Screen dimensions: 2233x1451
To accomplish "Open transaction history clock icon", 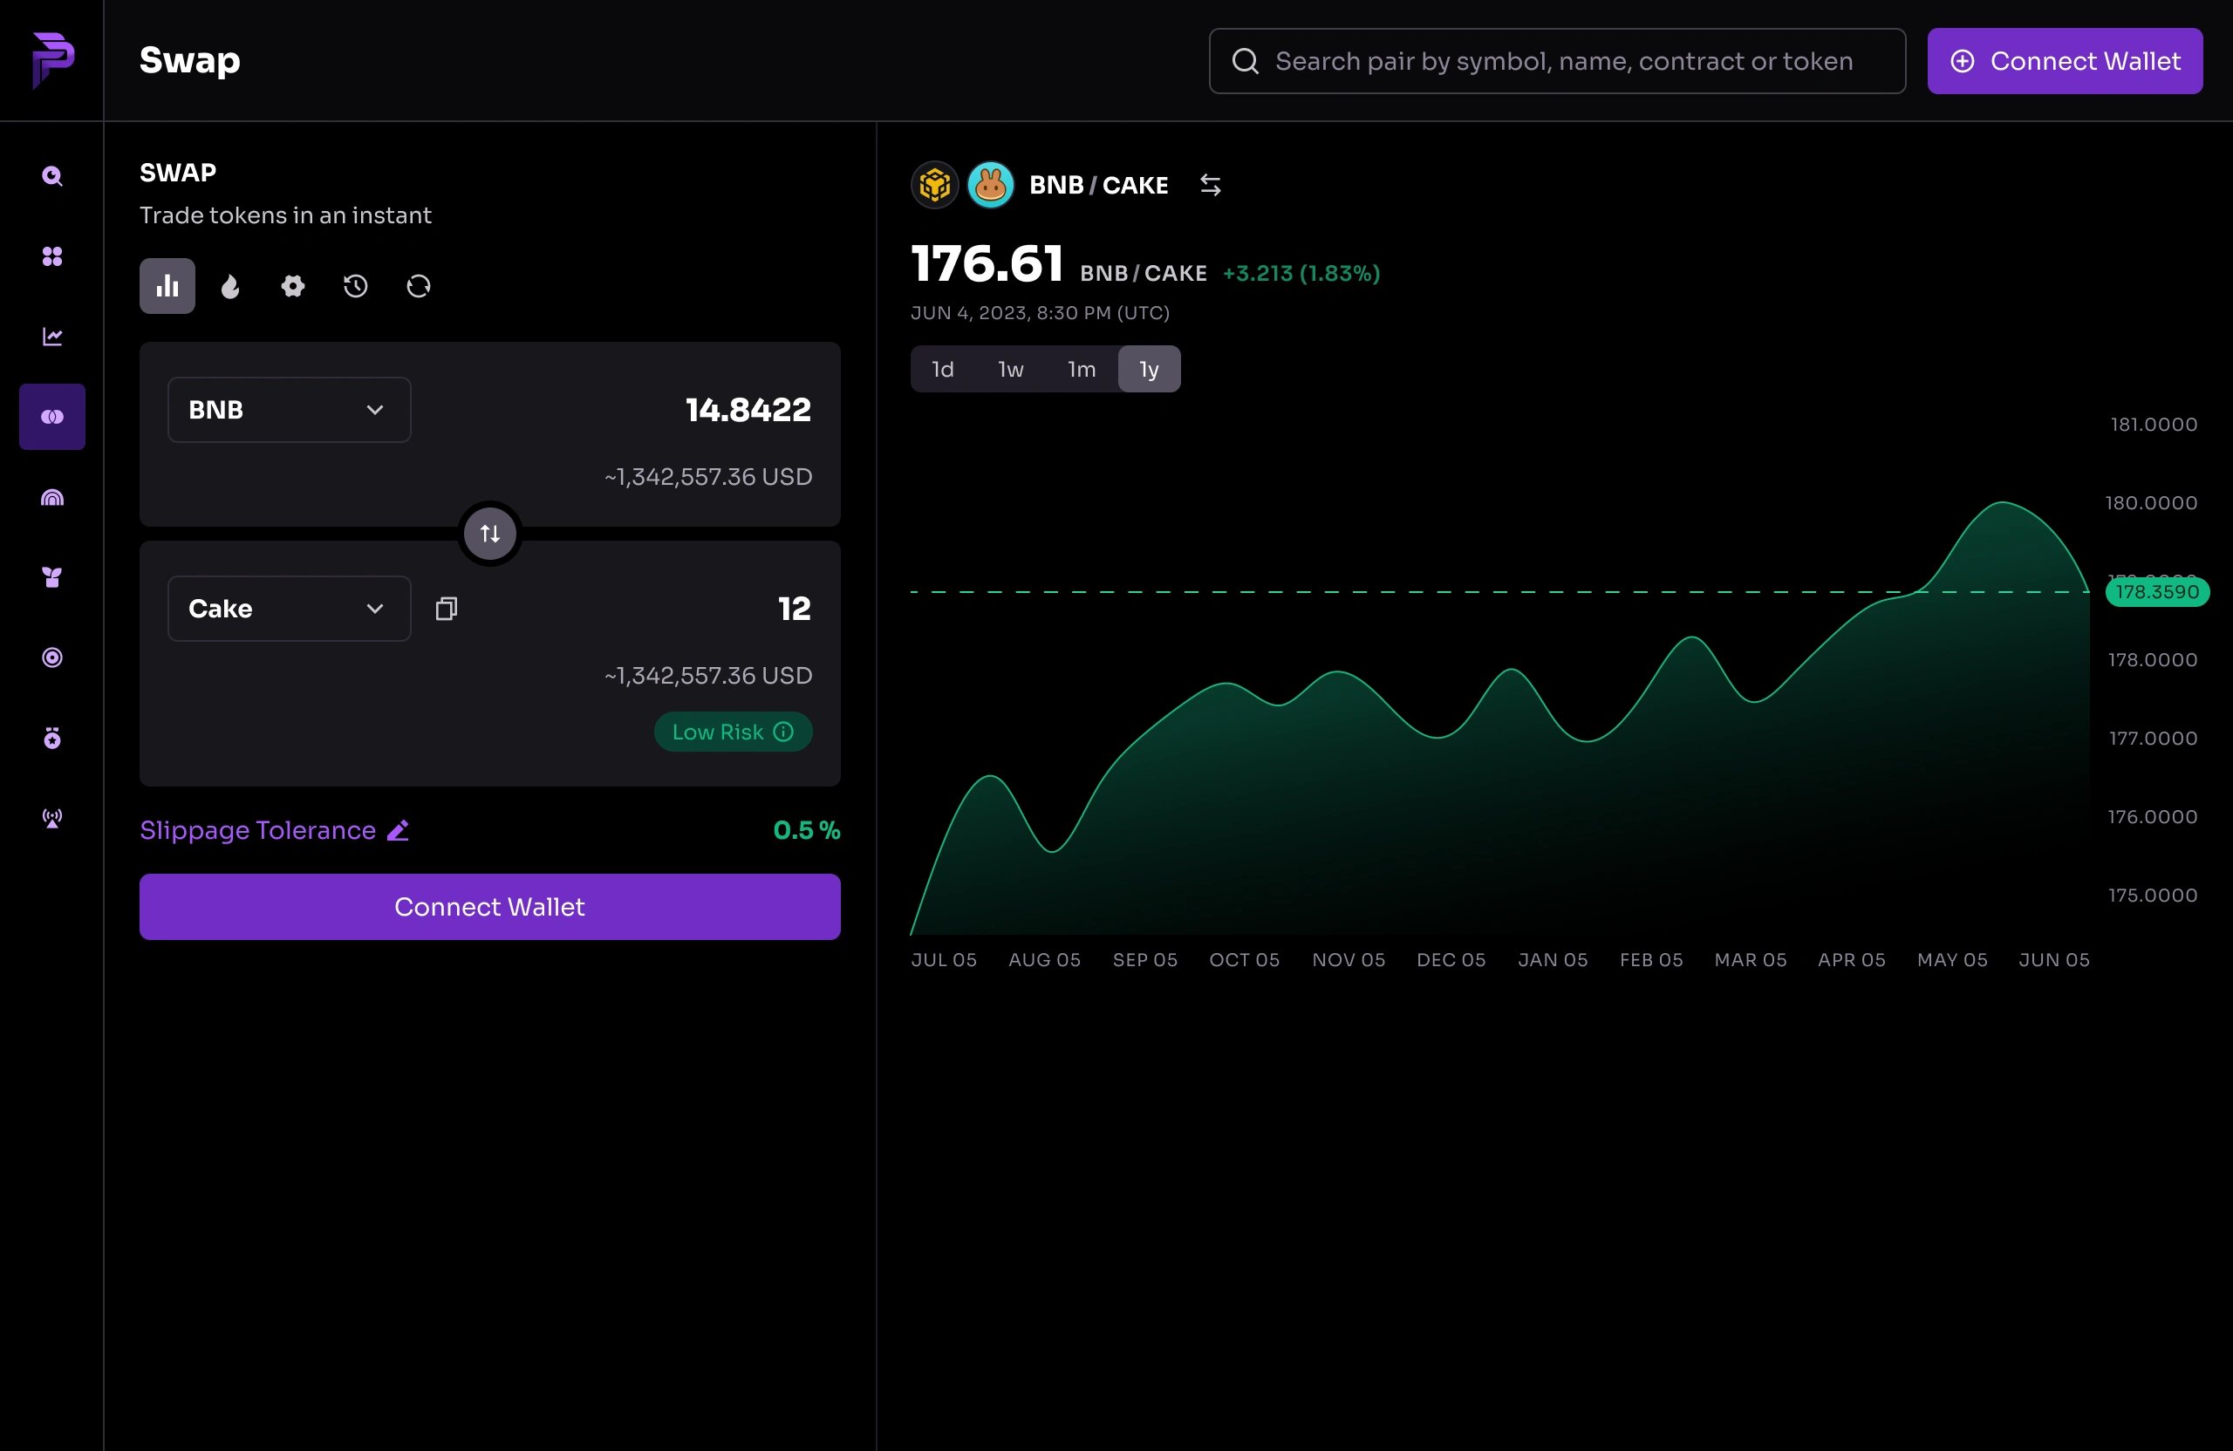I will tap(356, 286).
